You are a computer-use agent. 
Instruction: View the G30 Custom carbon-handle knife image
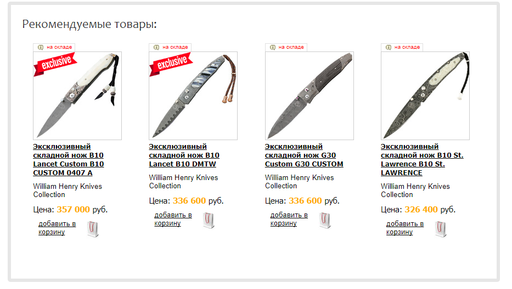(309, 96)
